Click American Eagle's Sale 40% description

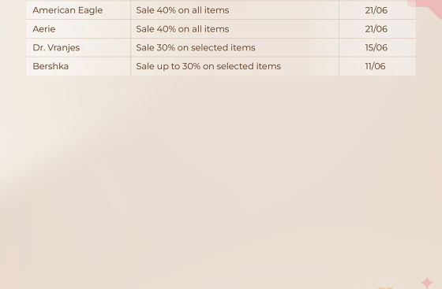coord(182,10)
